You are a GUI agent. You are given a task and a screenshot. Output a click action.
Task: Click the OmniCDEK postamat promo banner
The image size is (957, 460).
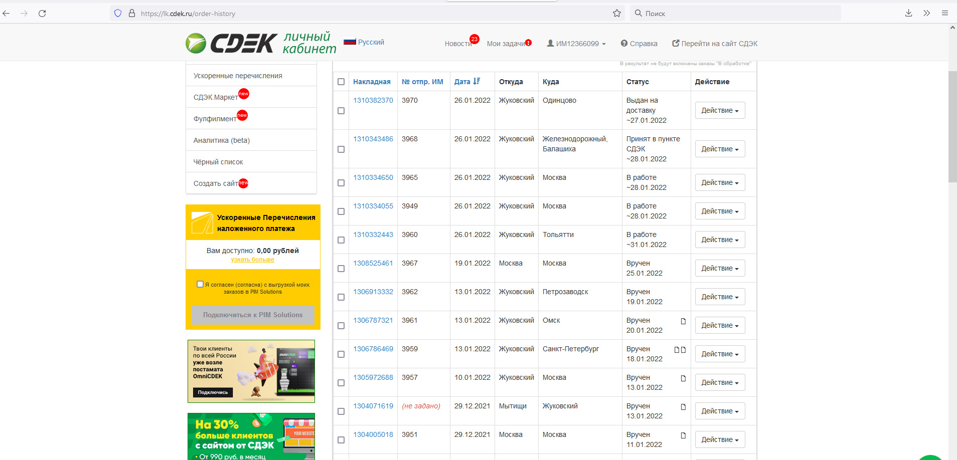point(251,371)
